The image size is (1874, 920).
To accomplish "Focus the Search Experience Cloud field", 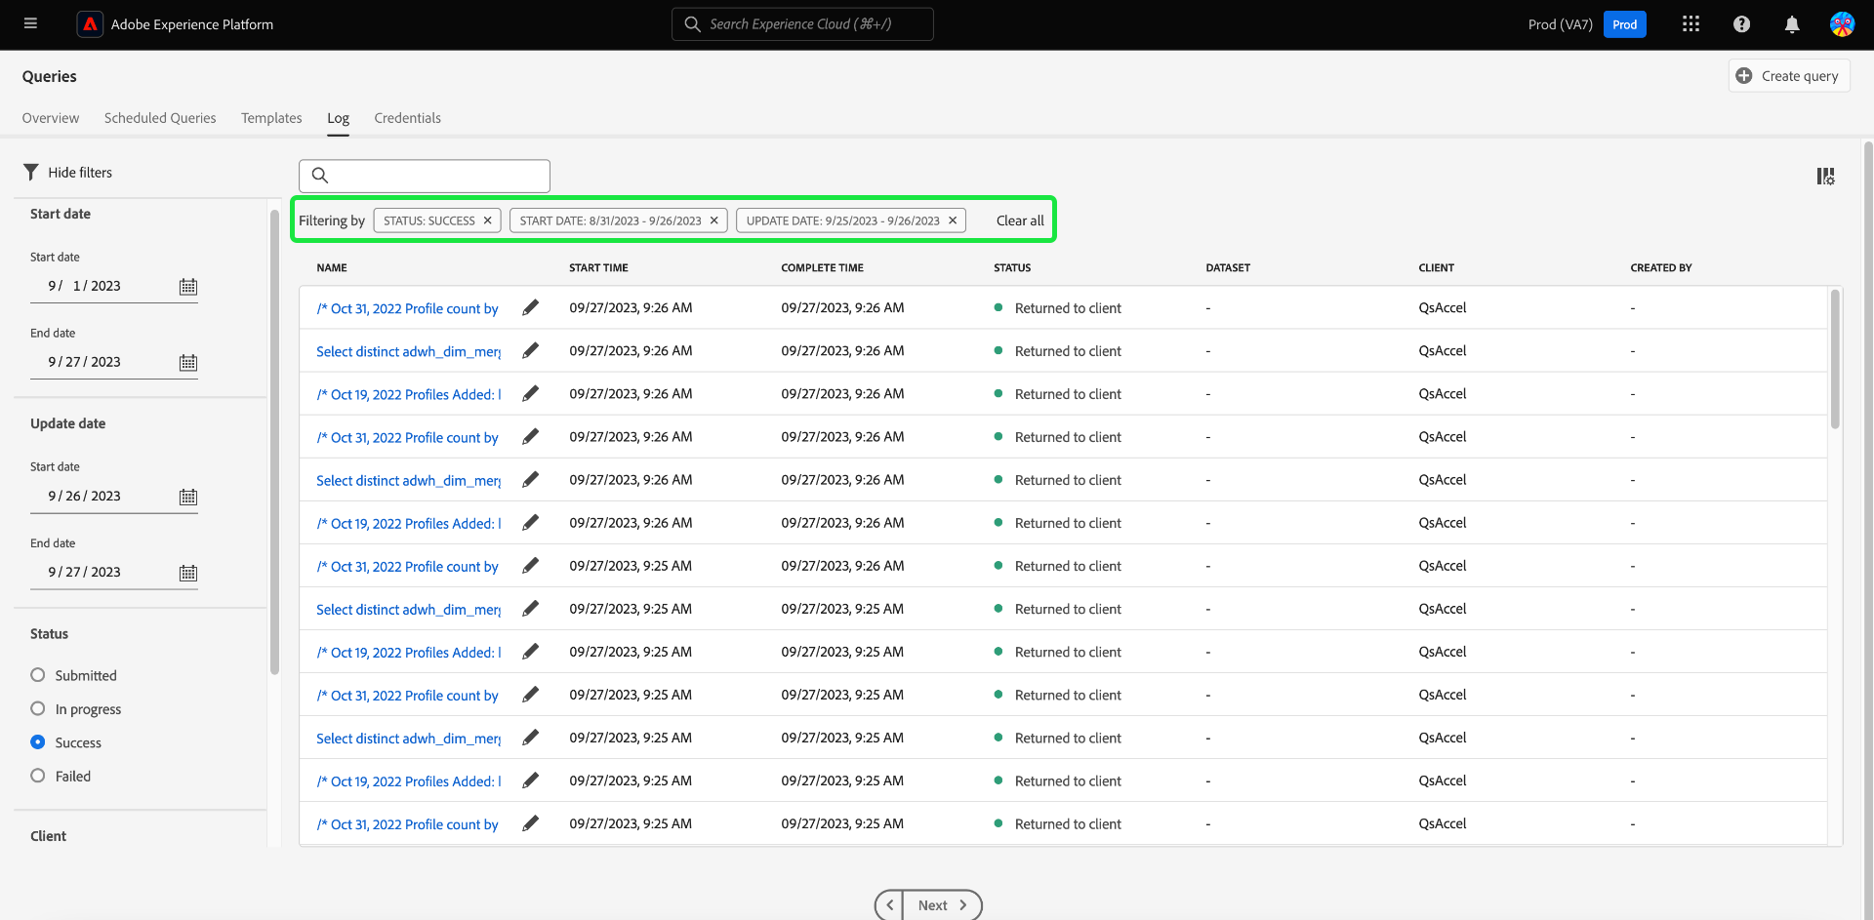I will click(802, 24).
